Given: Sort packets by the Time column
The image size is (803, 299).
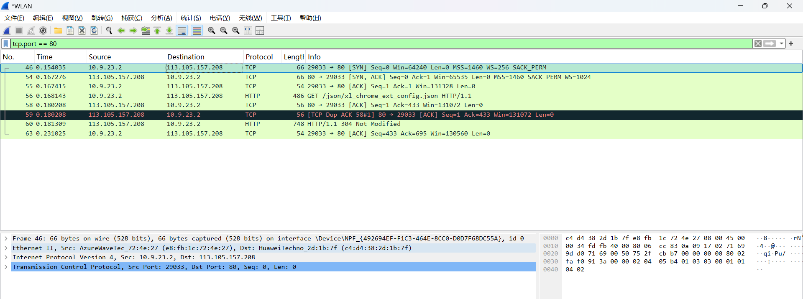Looking at the screenshot, I should click(x=61, y=57).
